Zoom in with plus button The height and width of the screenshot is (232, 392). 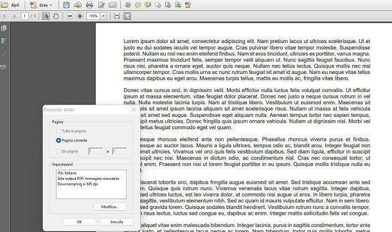pos(80,16)
